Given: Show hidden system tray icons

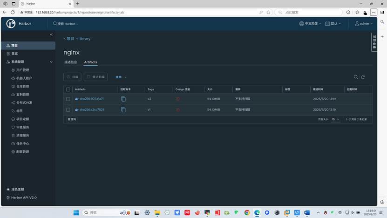Looking at the screenshot, I should click(x=318, y=212).
